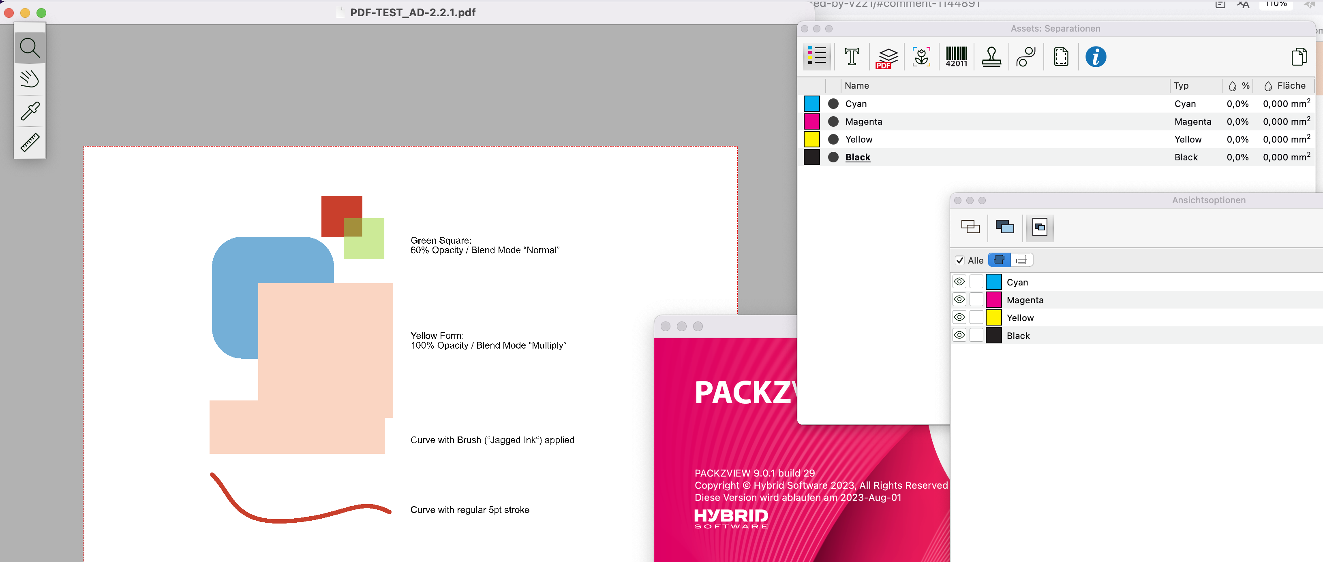Sort by Typ column header
1323x562 pixels.
(1196, 86)
